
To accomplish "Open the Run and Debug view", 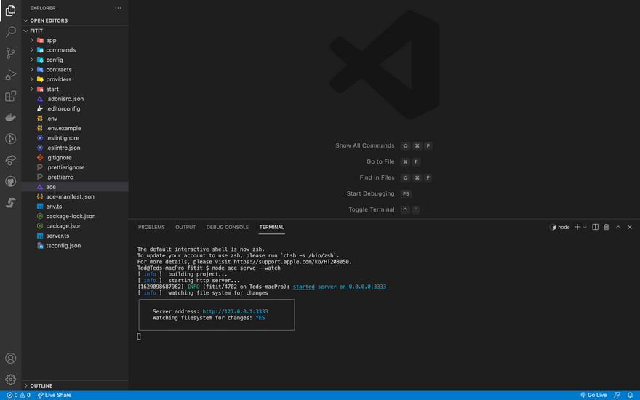I will tap(10, 75).
